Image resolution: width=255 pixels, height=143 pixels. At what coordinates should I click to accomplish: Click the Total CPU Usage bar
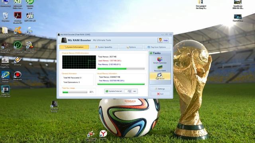(75, 92)
